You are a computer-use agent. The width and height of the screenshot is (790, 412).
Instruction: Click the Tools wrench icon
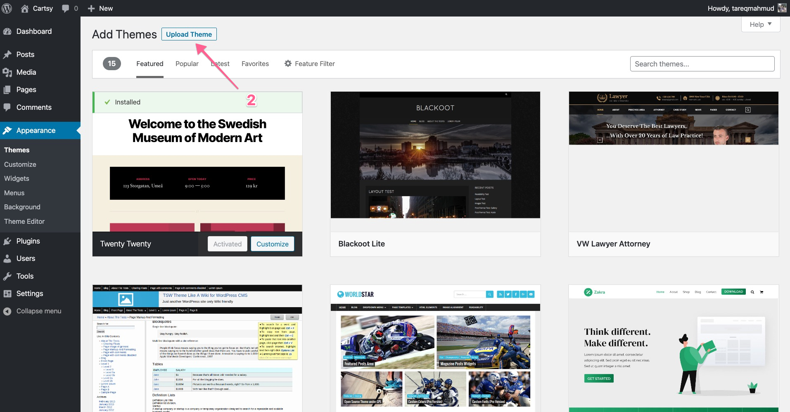[x=7, y=276]
